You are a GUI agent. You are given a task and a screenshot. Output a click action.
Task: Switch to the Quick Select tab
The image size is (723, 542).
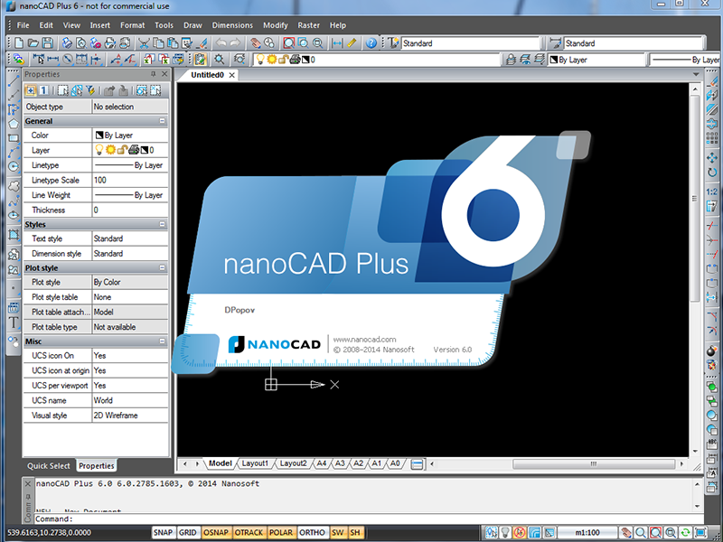click(49, 466)
